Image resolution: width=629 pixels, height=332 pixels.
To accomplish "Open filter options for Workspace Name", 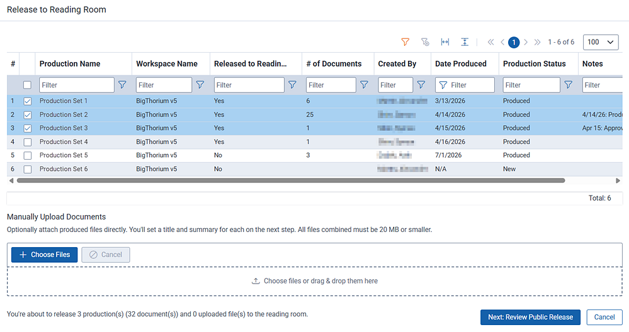I will pos(200,85).
